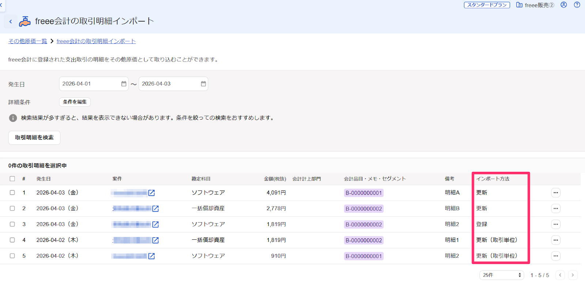Check the row 3 checkbox

click(x=12, y=224)
